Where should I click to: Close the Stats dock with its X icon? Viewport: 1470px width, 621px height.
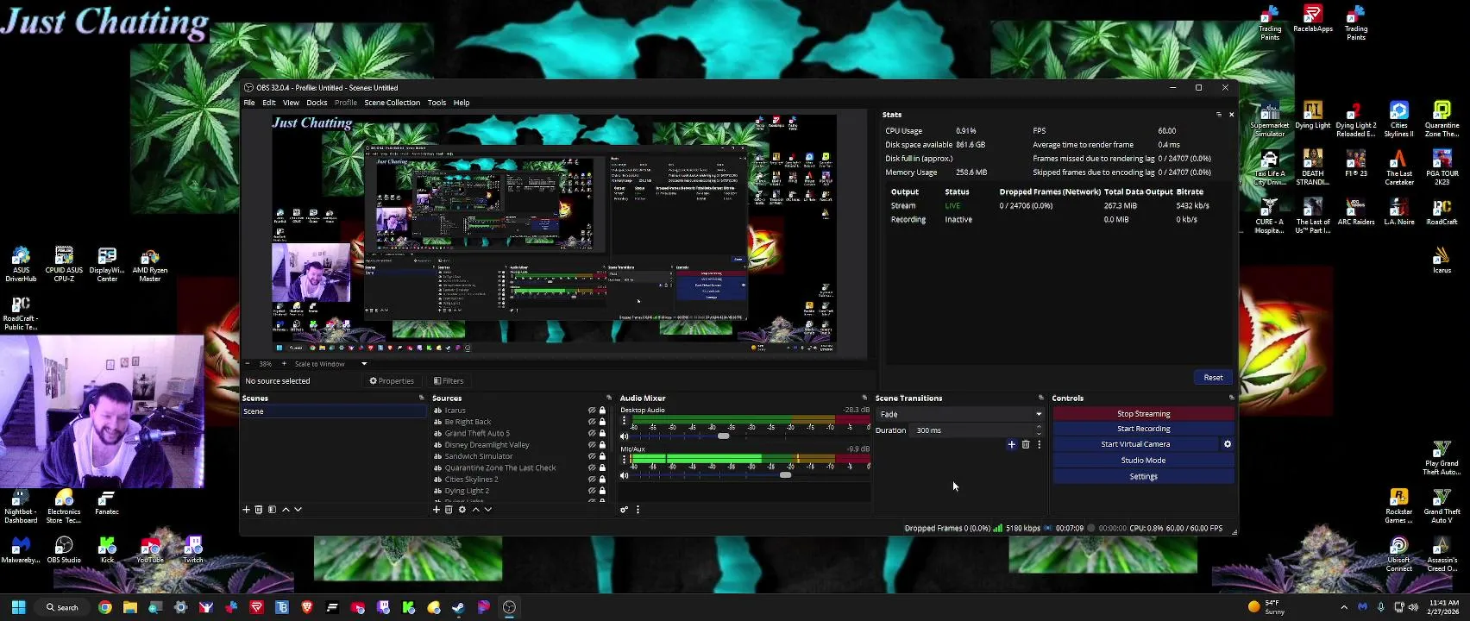pos(1231,114)
